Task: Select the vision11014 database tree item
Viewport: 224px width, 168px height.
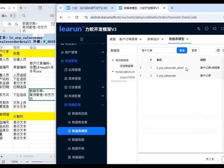Action: click(x=127, y=77)
